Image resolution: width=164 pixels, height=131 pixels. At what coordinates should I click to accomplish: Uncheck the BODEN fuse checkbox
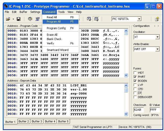click(x=135, y=81)
